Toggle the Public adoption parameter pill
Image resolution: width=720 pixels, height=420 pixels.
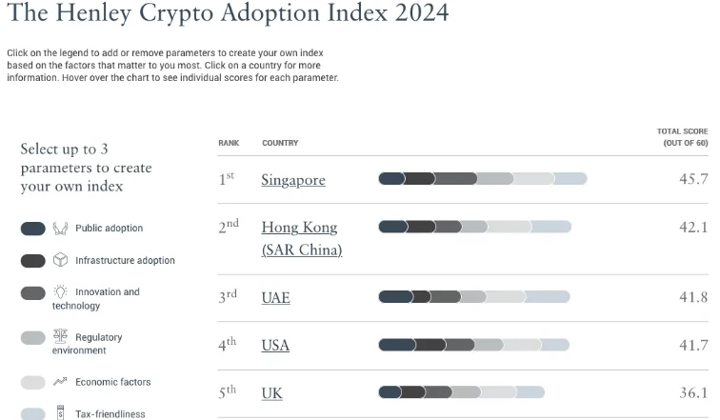tap(33, 229)
